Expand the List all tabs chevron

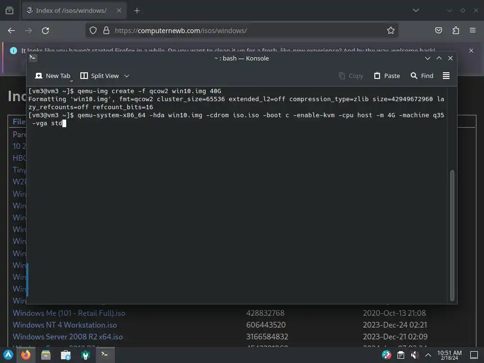(x=416, y=10)
